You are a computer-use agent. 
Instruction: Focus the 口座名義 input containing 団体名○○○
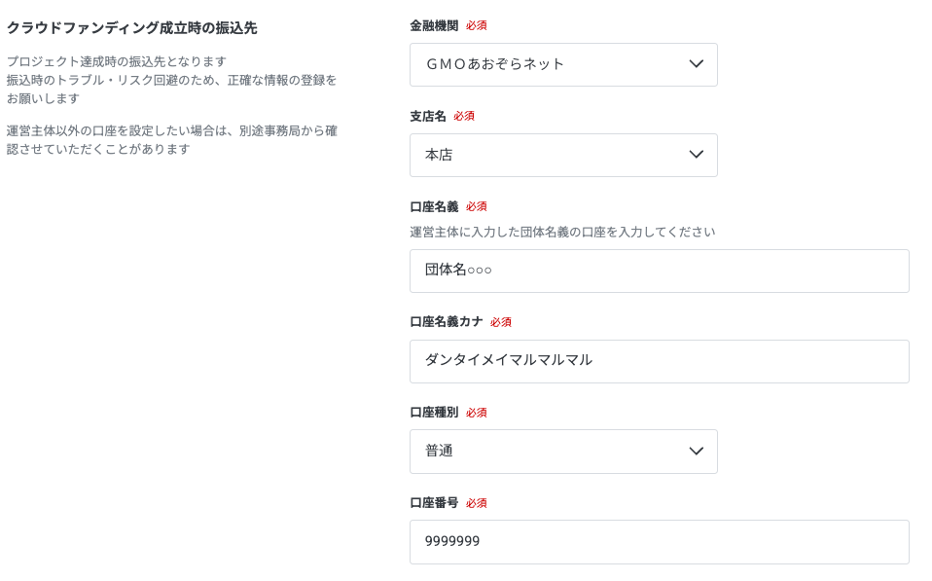coord(660,271)
